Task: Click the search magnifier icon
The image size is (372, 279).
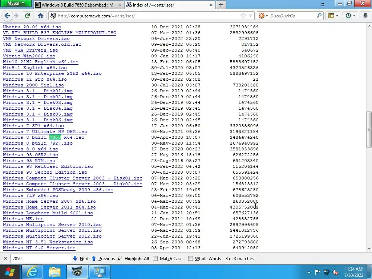Action: pyautogui.click(x=319, y=16)
